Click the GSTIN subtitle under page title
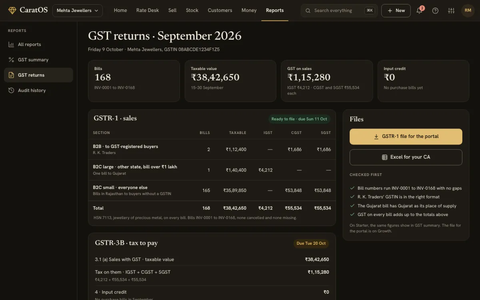The width and height of the screenshot is (480, 300). [x=154, y=50]
